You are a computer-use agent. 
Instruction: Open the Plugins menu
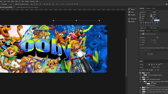(x=27, y=1)
